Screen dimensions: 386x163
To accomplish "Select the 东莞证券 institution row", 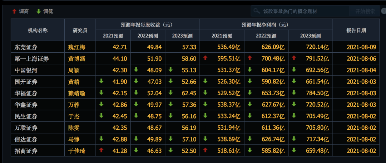I will (26, 47).
